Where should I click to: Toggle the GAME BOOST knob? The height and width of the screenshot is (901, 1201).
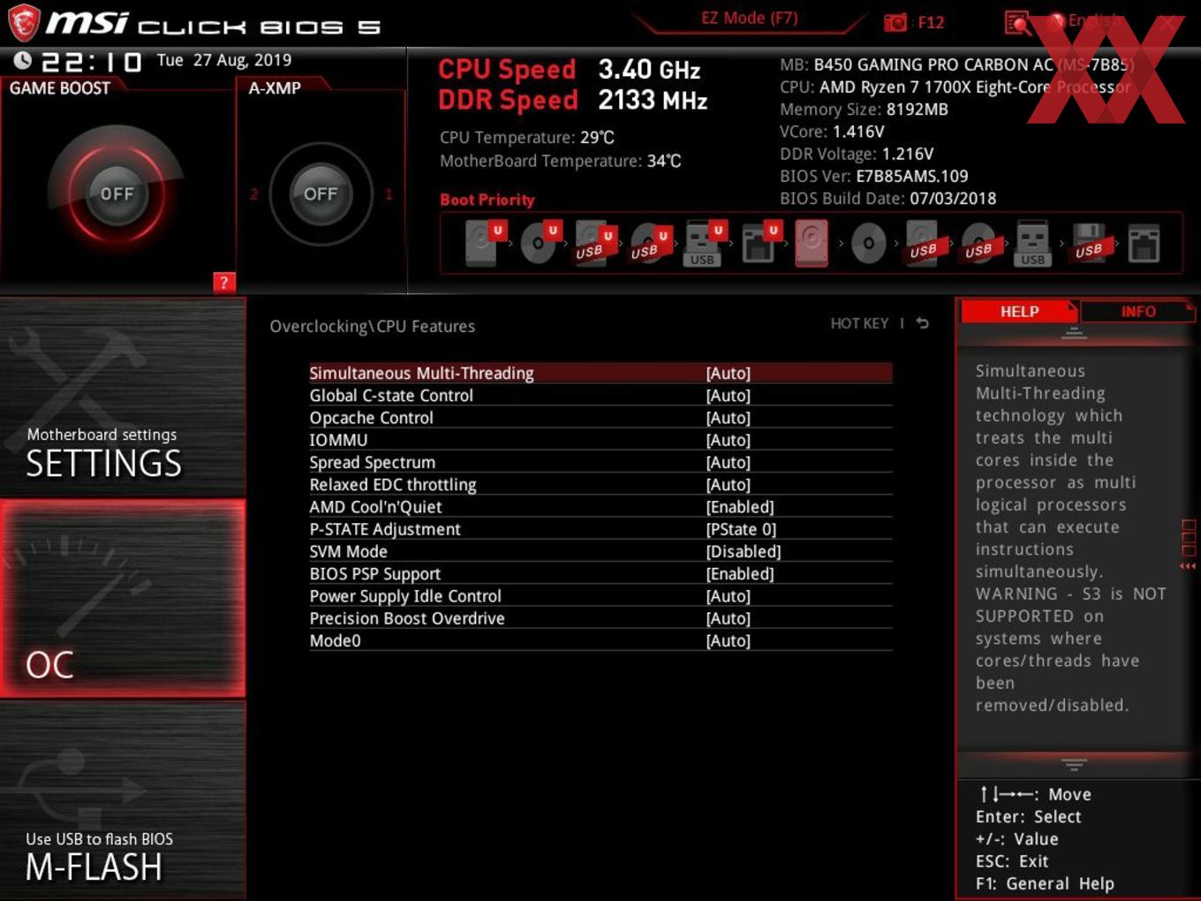[x=117, y=193]
